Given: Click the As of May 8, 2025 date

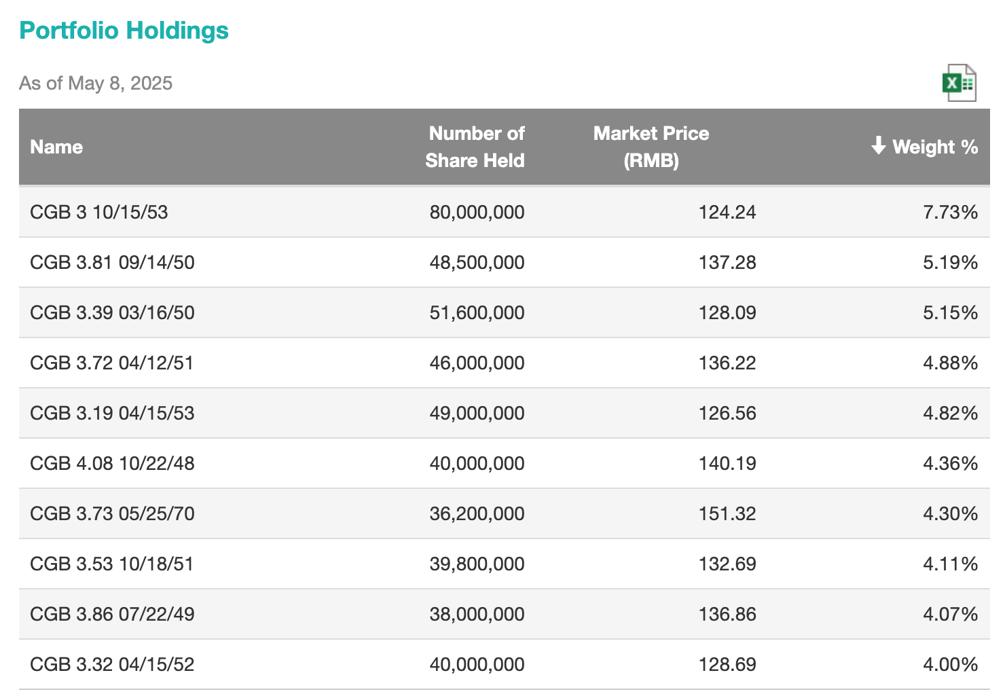Looking at the screenshot, I should point(96,83).
